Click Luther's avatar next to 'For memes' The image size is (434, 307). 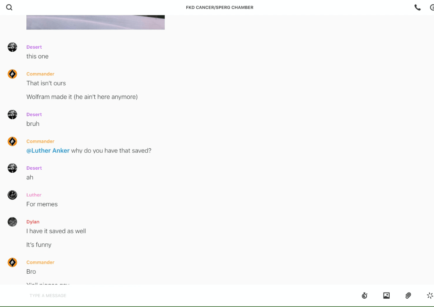[x=12, y=195]
